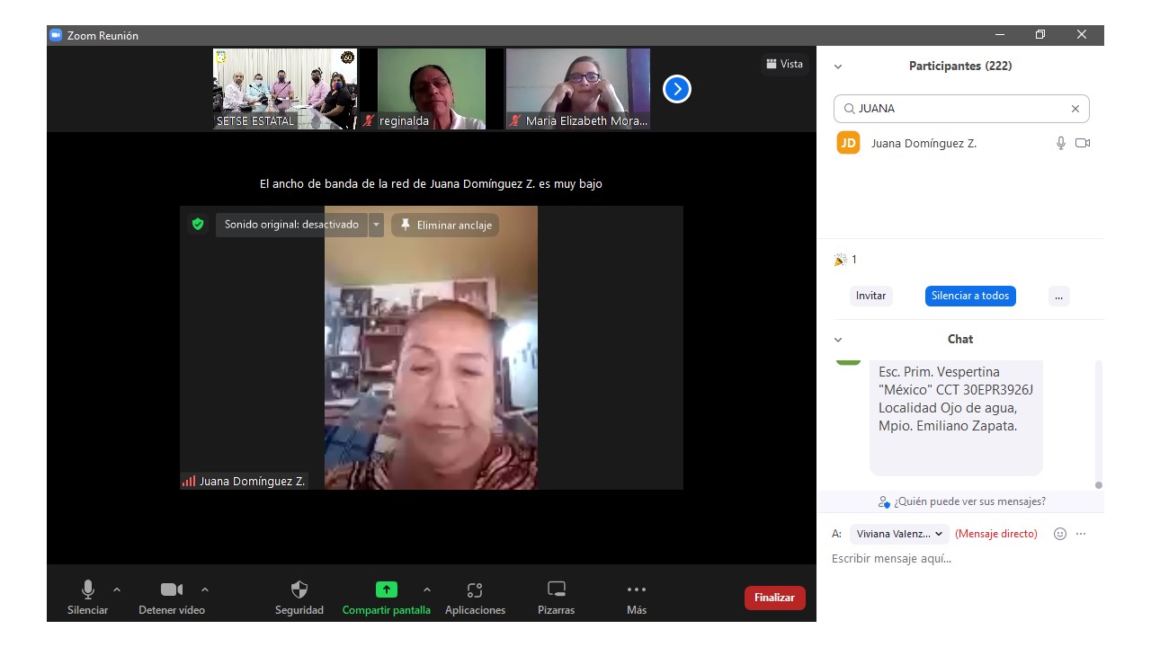Screen dimensions: 1151x647
Task: Click the red network signal bars icon
Action: (x=189, y=481)
